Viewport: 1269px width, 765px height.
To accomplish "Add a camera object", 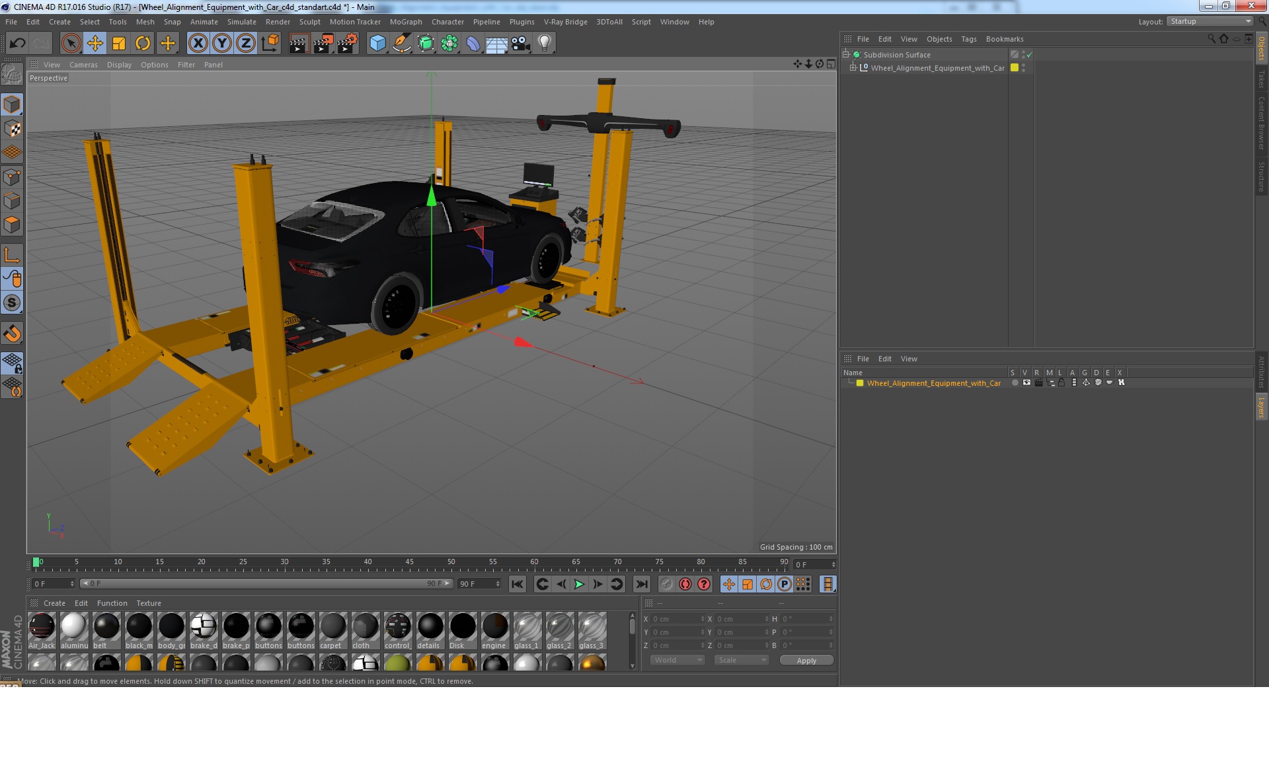I will (521, 44).
